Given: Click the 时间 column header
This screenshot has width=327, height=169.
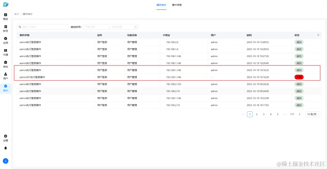Looking at the screenshot, I should pos(249,35).
